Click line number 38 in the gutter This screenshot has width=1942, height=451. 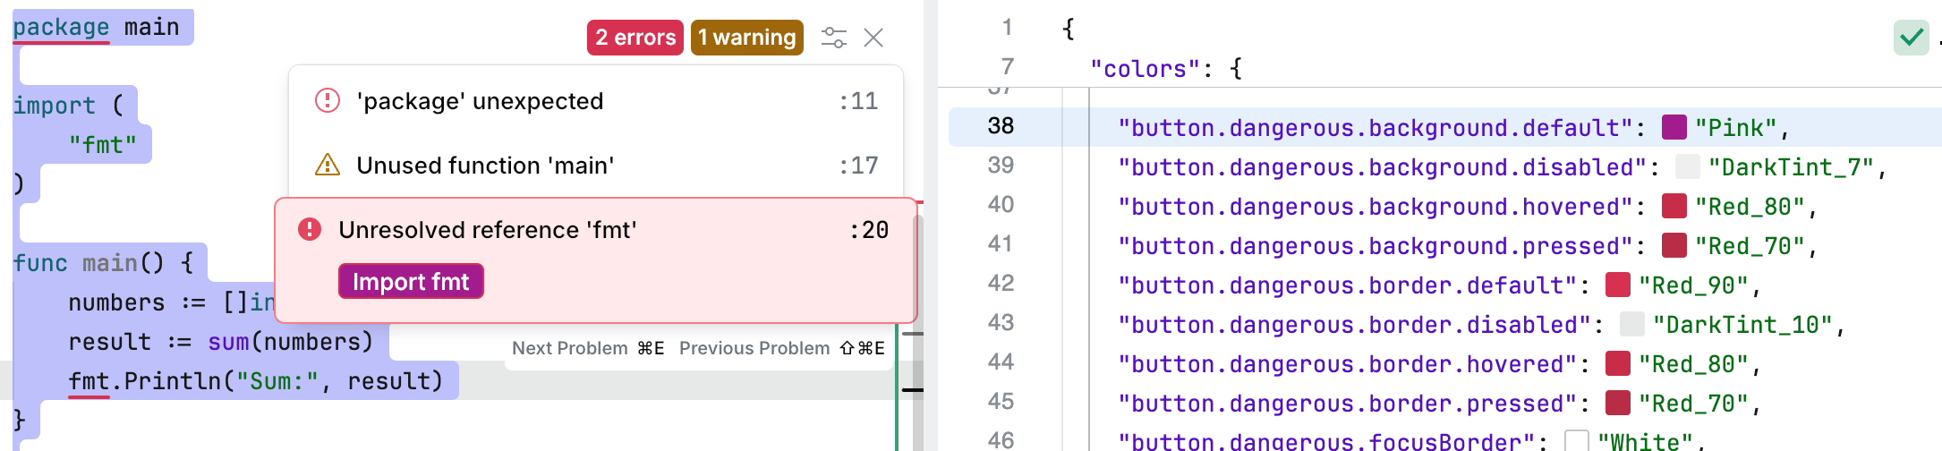click(x=1001, y=126)
